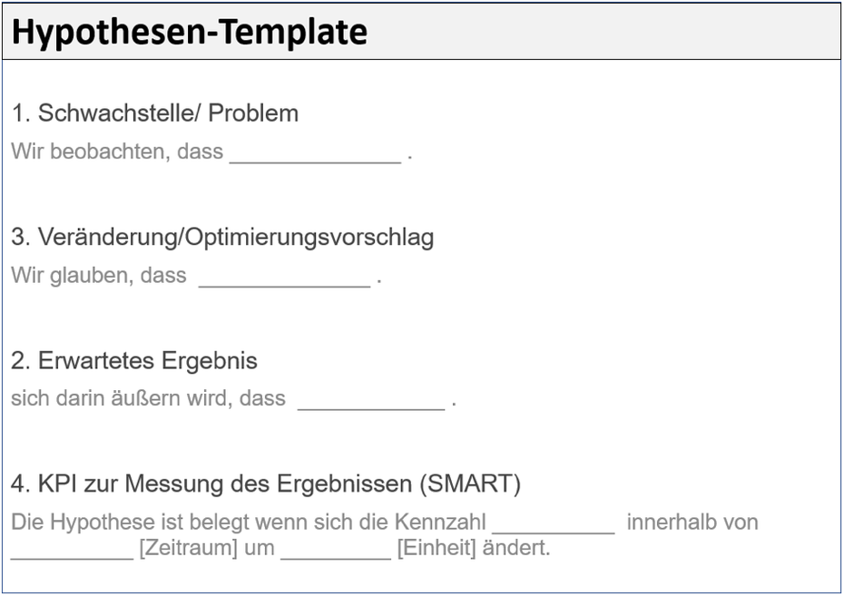Click the blank before '[Zeitraum]'

(x=72, y=551)
